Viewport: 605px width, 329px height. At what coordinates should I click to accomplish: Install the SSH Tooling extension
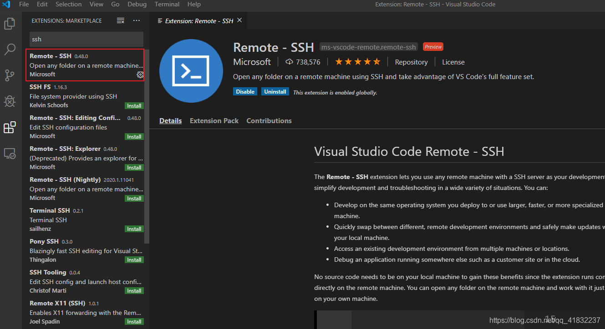click(134, 291)
